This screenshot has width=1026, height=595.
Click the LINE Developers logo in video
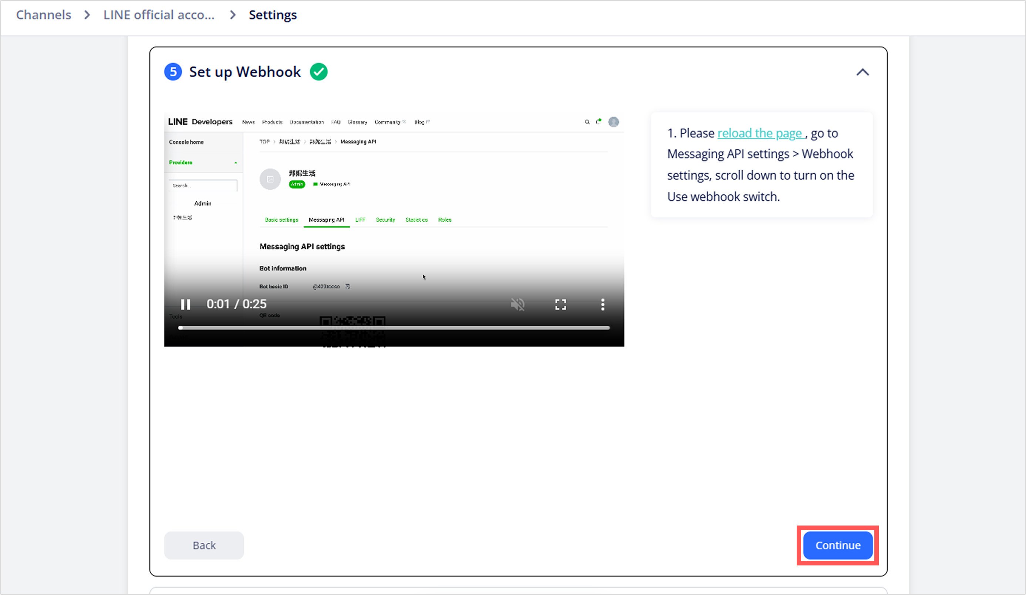pos(200,122)
